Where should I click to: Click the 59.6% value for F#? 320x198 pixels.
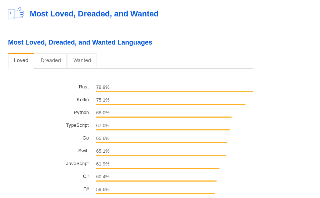(x=103, y=190)
